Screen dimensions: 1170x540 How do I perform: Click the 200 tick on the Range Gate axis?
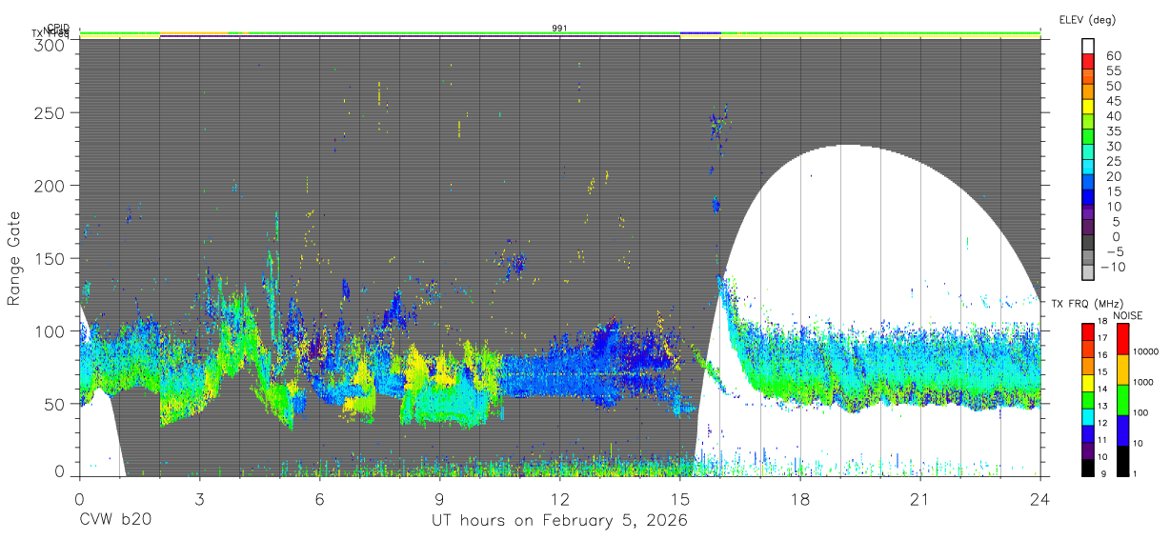point(50,185)
